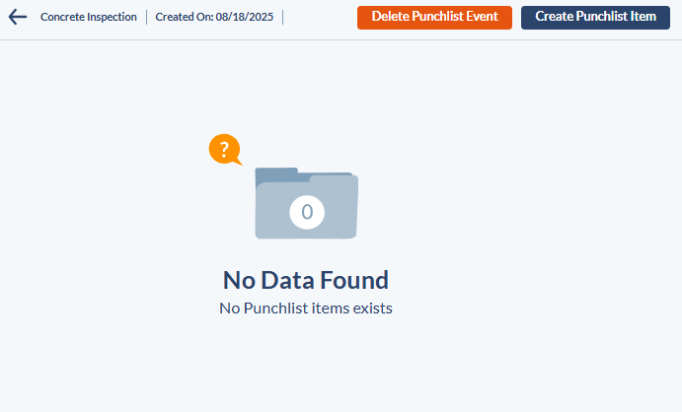
Task: Create Punchlist Item using navy button
Action: (x=595, y=18)
